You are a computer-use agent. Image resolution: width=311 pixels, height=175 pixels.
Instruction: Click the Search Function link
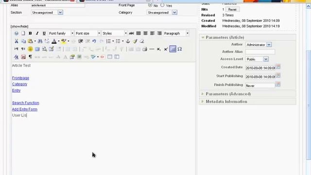pos(26,103)
